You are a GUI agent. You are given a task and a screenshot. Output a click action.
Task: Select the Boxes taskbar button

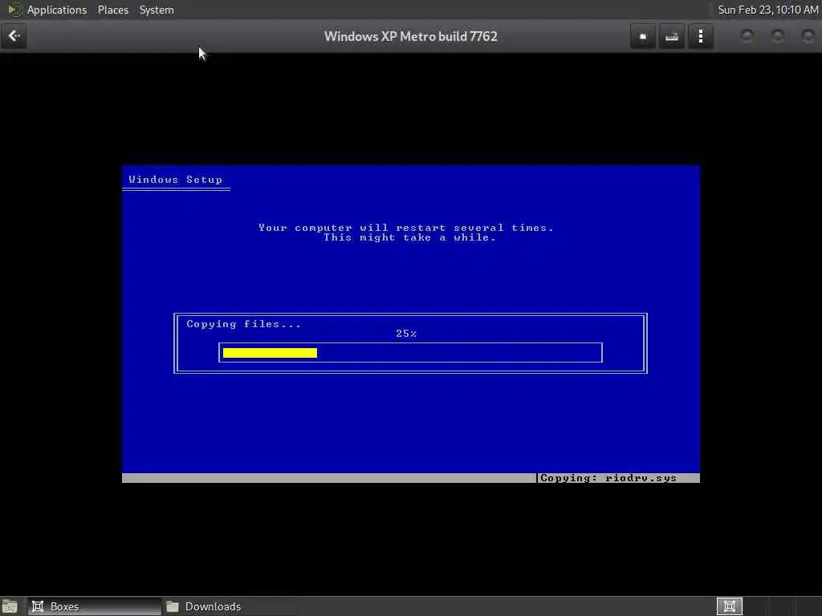[95, 606]
